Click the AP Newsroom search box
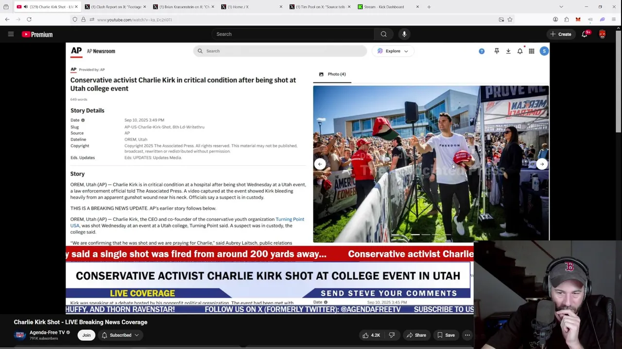The width and height of the screenshot is (622, 349). tap(280, 51)
